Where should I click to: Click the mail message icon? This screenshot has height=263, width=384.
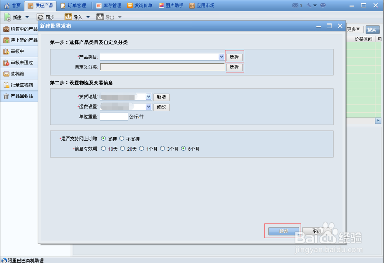click(x=295, y=5)
